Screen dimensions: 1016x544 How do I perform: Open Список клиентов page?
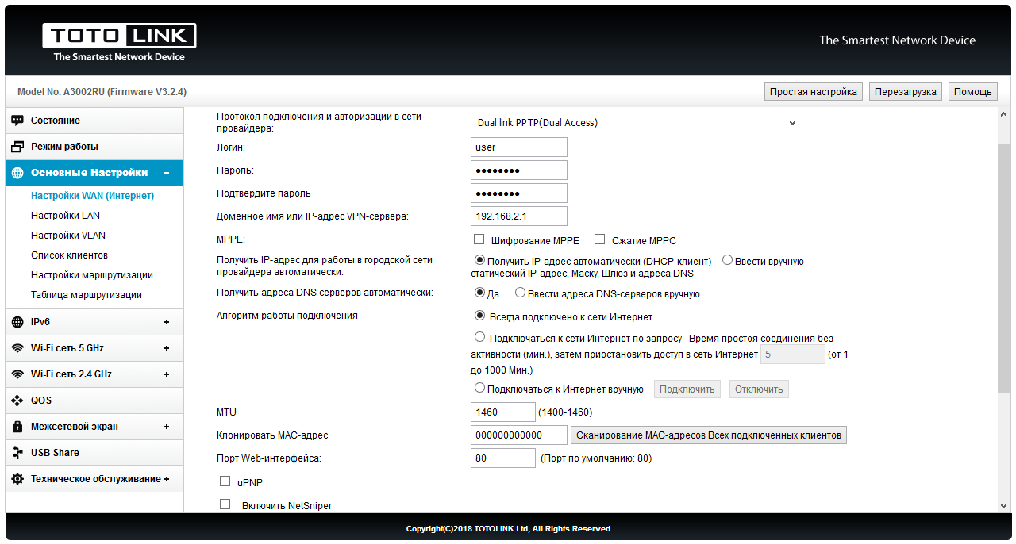(x=69, y=255)
